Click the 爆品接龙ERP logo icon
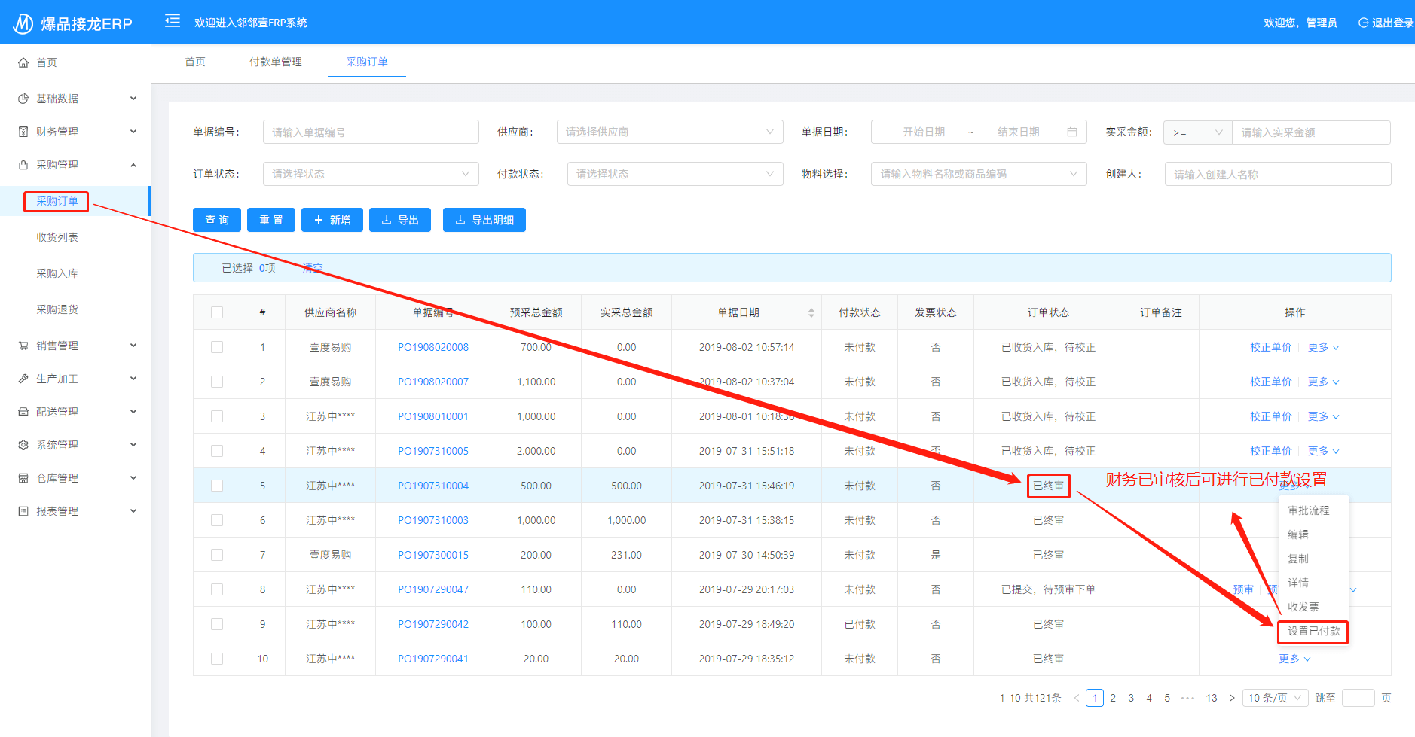 pyautogui.click(x=23, y=23)
